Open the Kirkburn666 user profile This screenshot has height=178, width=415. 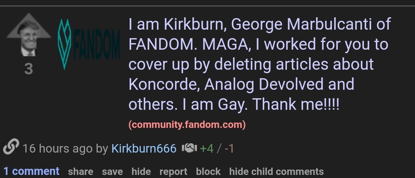point(144,148)
